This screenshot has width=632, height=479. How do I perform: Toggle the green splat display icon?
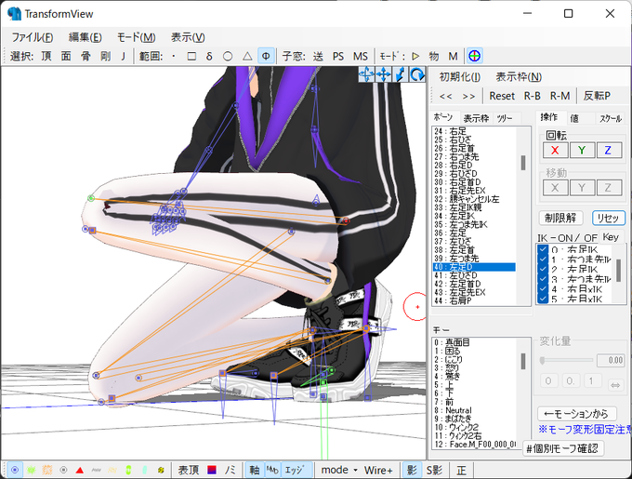(32, 470)
